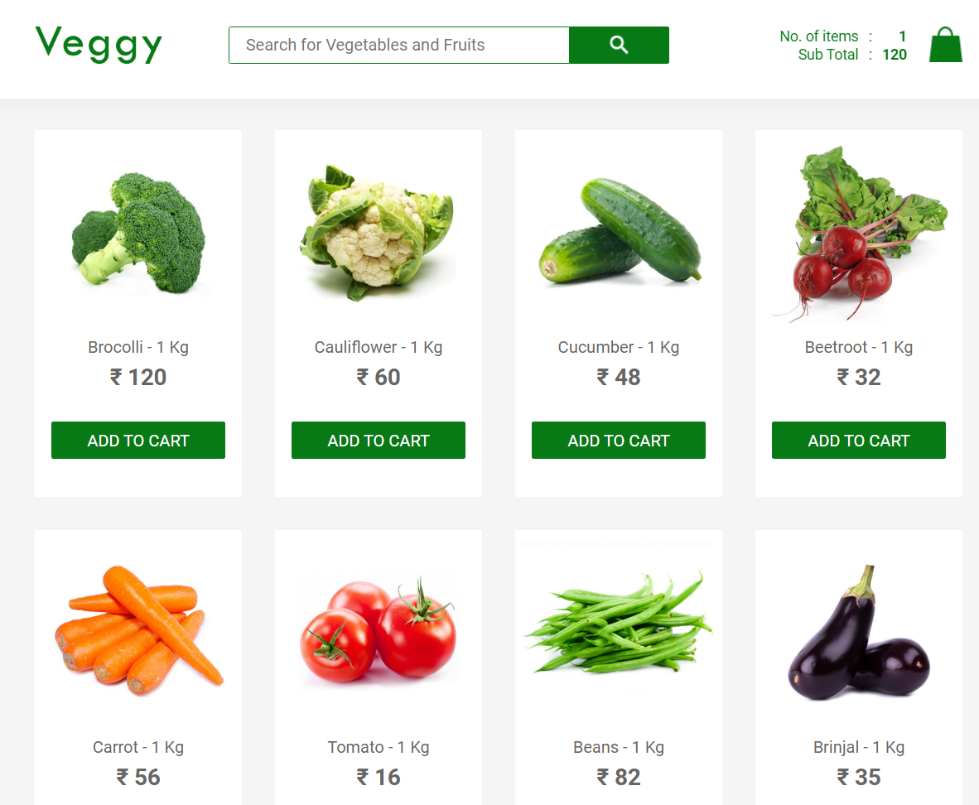Click the Veggy logo
Screen dimensions: 979x805
(x=99, y=45)
